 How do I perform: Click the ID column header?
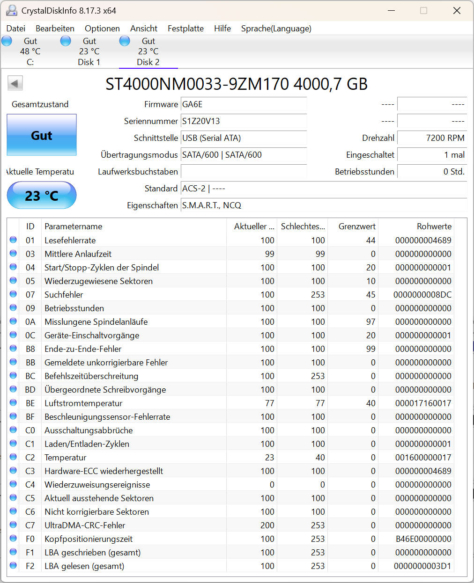point(30,226)
